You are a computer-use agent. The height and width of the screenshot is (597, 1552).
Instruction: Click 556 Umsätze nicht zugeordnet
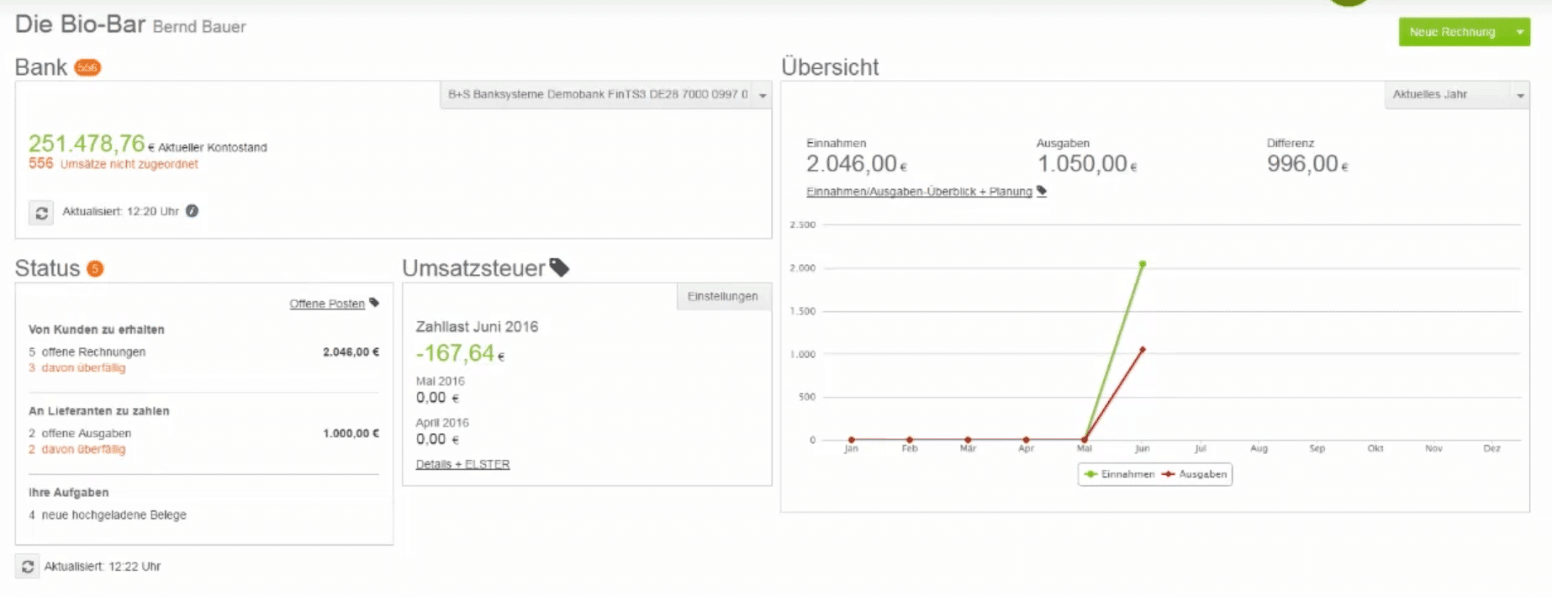tap(113, 164)
